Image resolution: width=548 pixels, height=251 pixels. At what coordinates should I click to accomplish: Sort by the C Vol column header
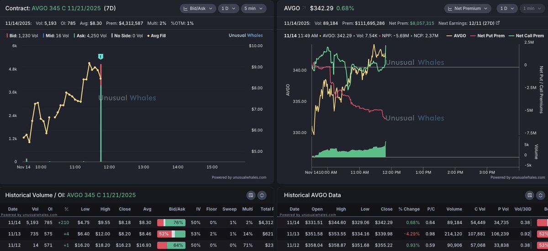click(x=479, y=209)
